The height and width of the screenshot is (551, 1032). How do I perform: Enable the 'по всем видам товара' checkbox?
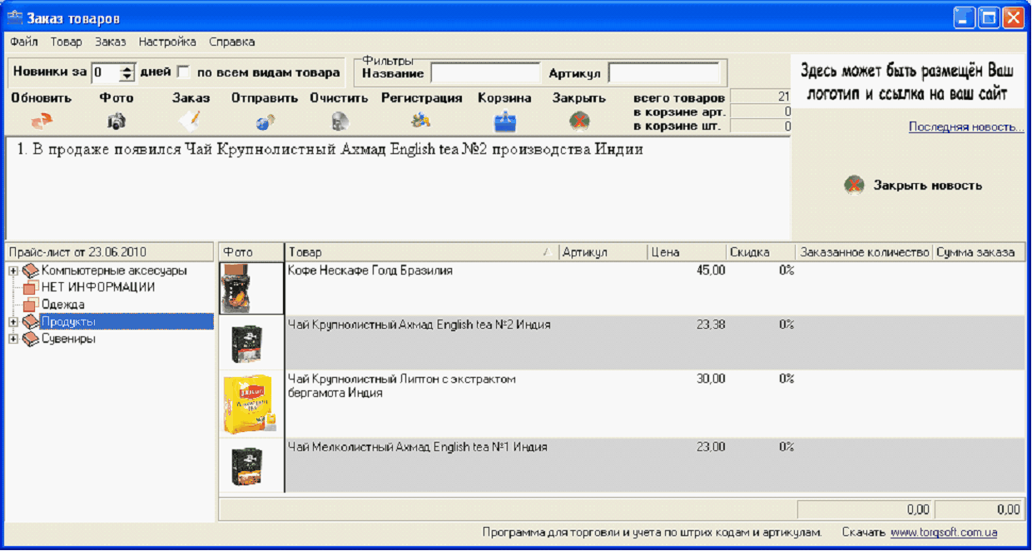183,72
